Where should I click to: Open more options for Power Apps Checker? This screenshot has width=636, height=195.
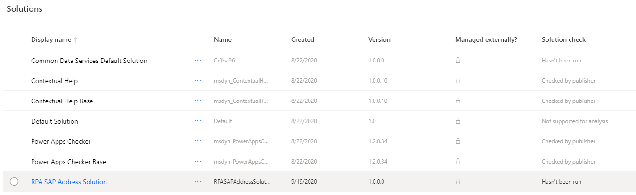(x=198, y=141)
